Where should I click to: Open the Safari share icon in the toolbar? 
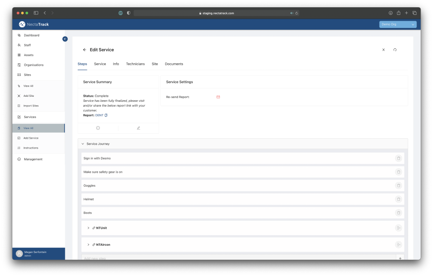pyautogui.click(x=398, y=13)
